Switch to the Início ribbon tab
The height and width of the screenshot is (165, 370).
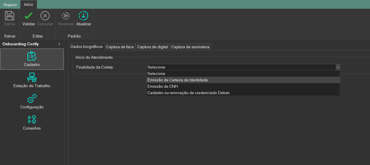pos(29,4)
